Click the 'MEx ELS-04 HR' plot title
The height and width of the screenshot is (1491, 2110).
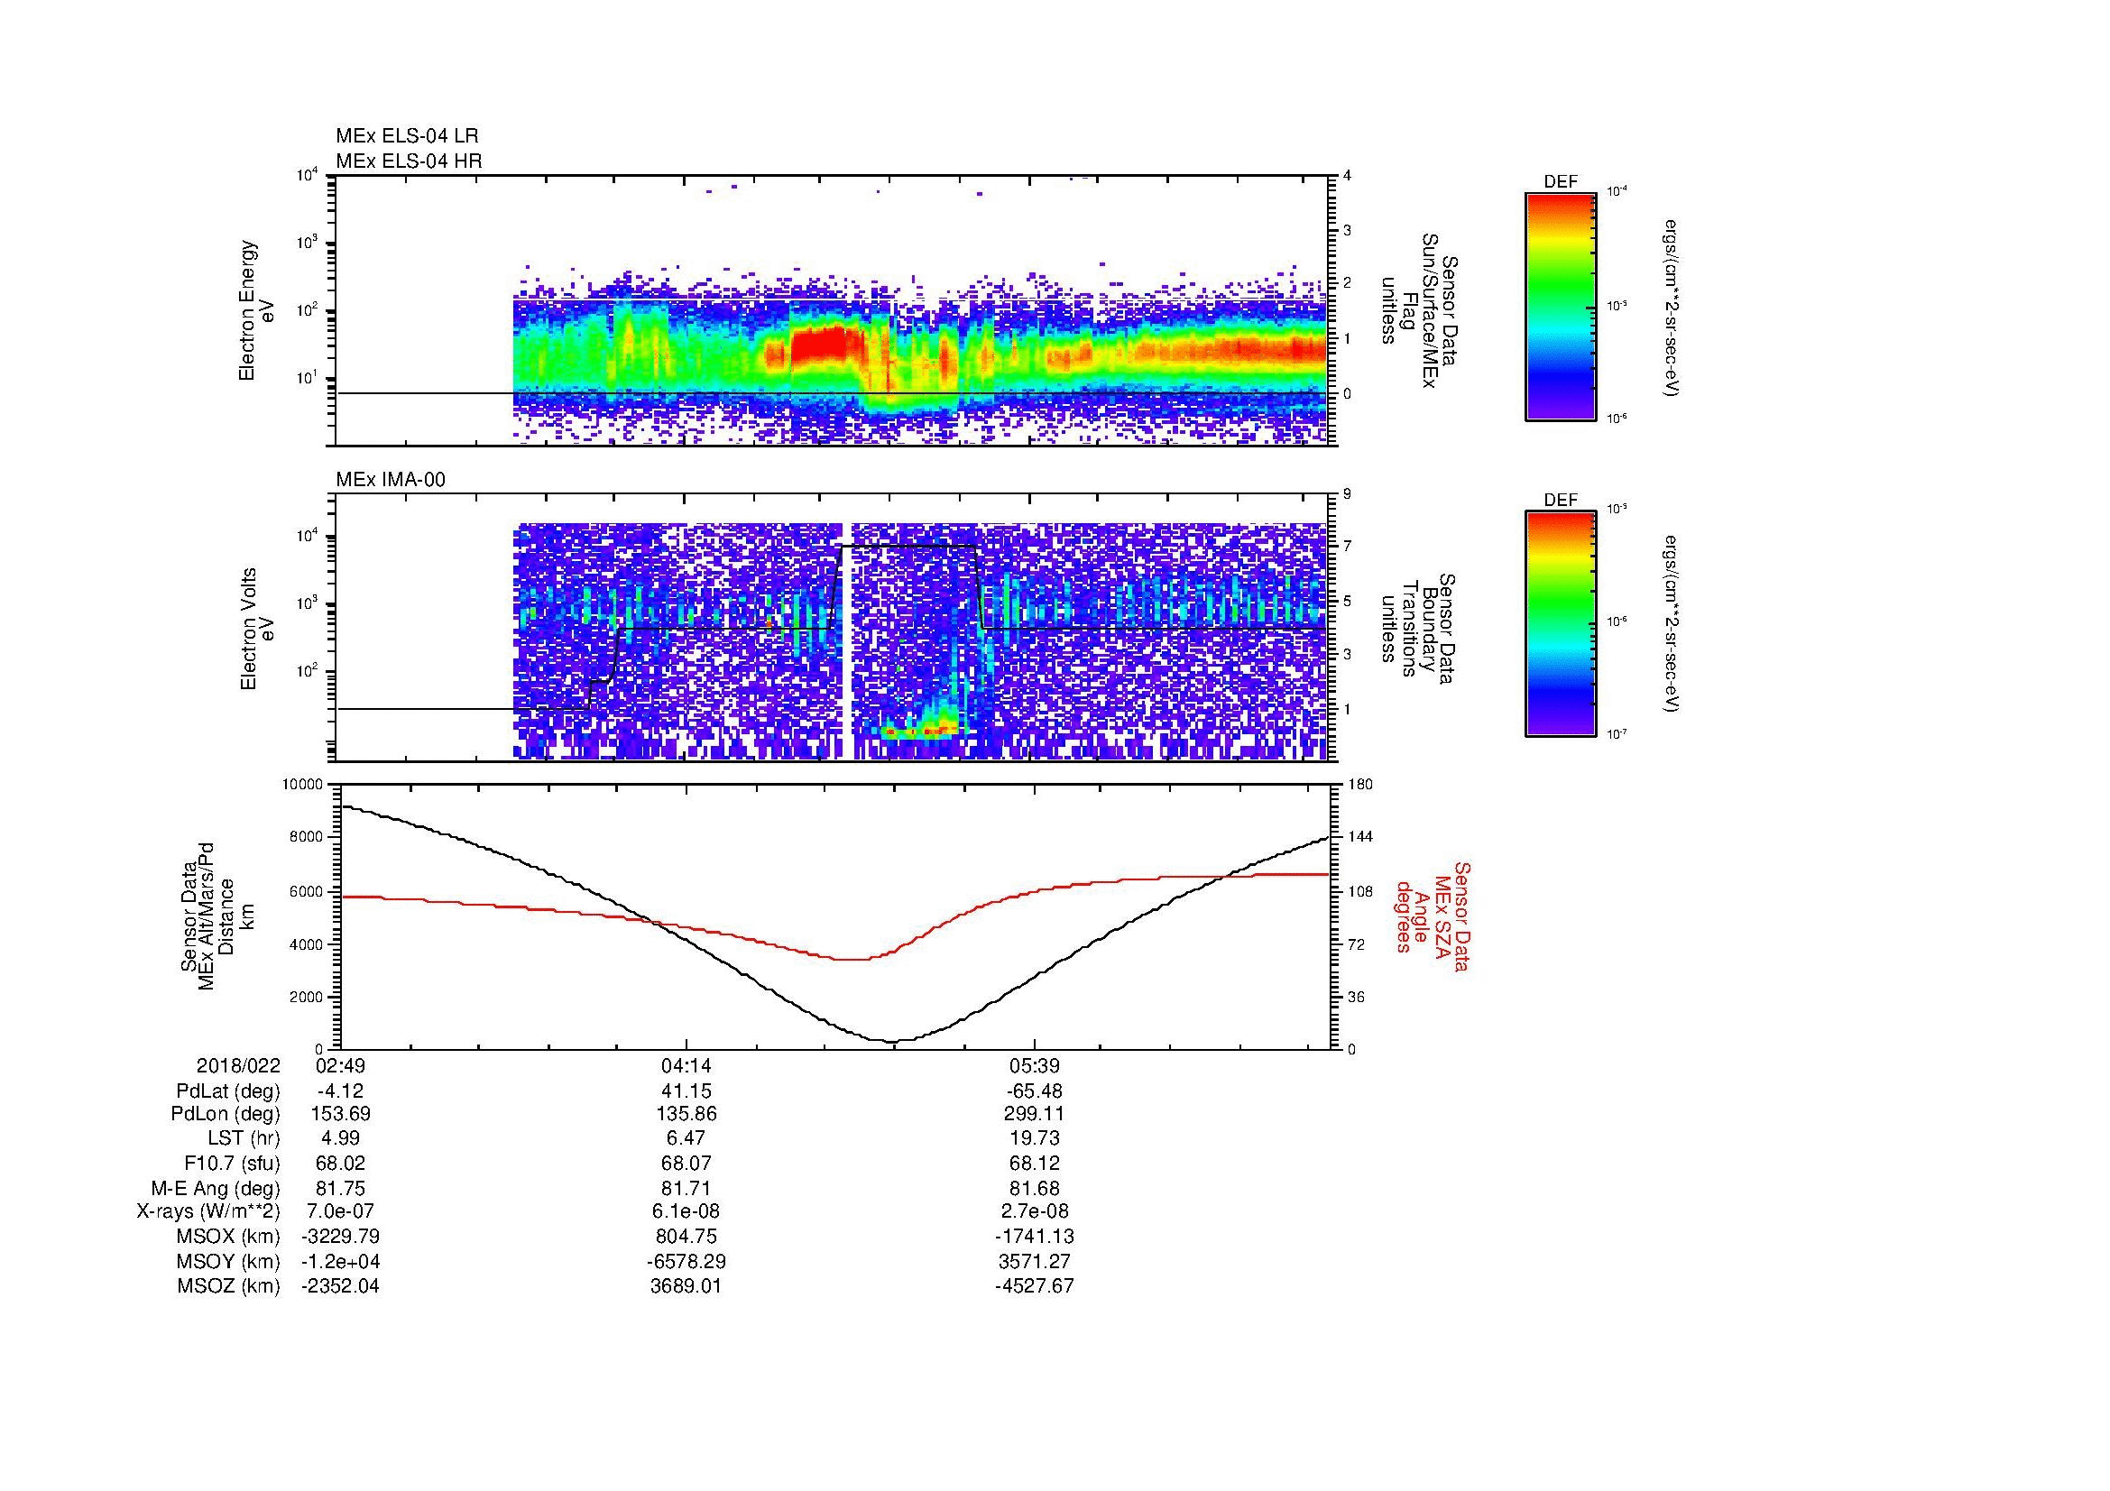point(409,161)
